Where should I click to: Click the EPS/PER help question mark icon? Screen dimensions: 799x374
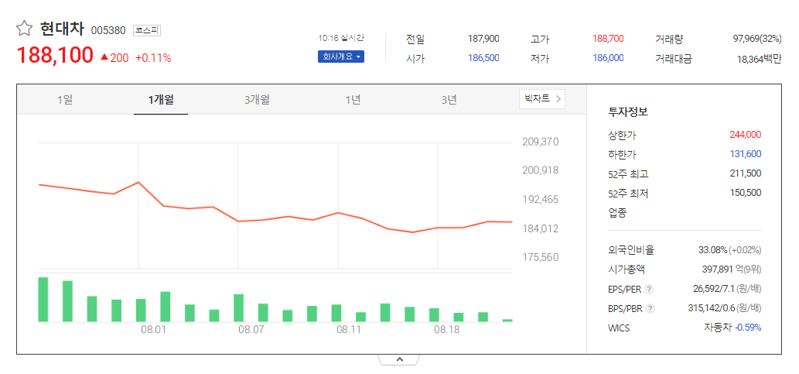(649, 290)
